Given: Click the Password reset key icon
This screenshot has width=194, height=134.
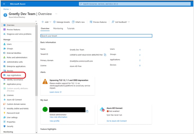Looking at the screenshot, I should pos(5,113).
